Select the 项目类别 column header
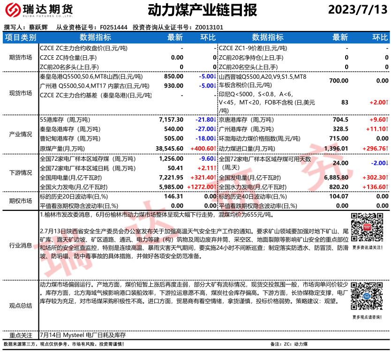The height and width of the screenshot is (352, 392). (x=21, y=37)
